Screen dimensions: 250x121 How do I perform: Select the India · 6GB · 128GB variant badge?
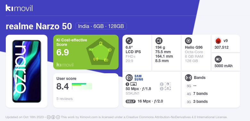point(101,26)
